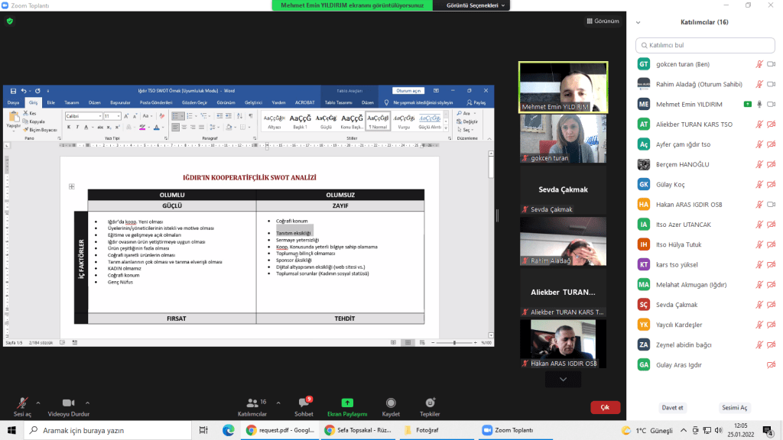This screenshot has height=440, width=783.
Task: Open the Sohbet chat panel
Action: pos(304,403)
